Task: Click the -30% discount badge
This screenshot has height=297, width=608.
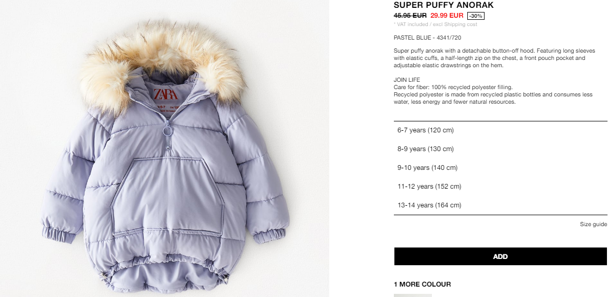Action: point(476,16)
